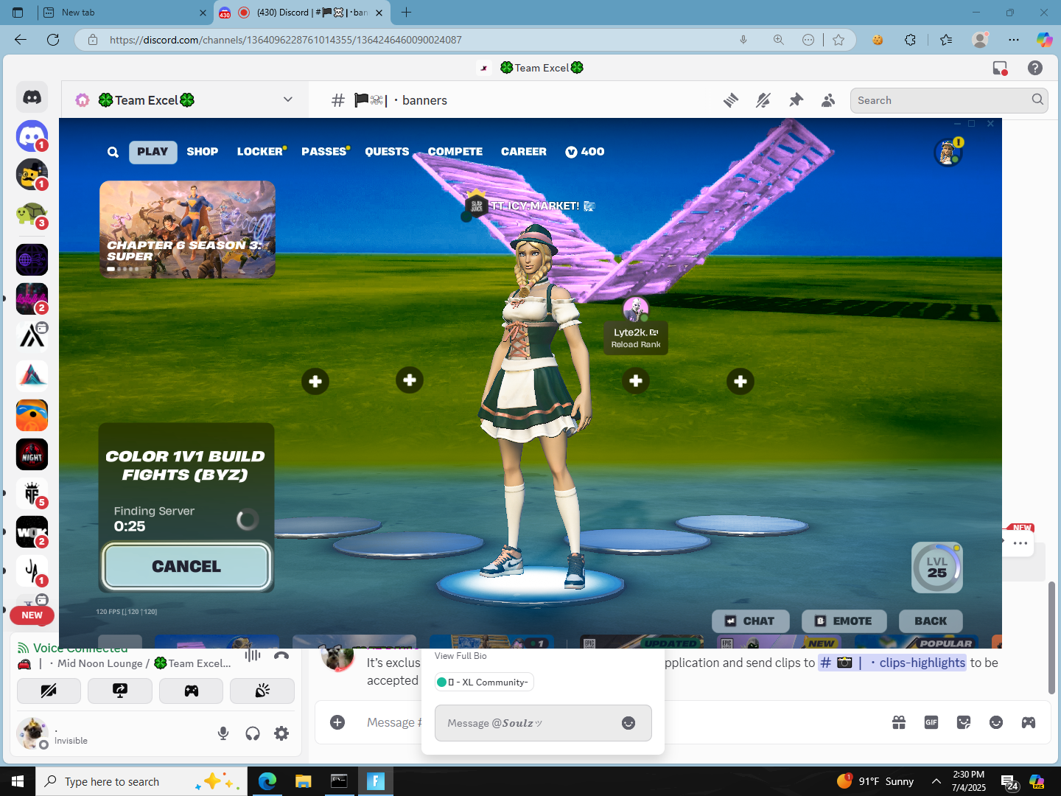Open Discord User Settings gear
The width and height of the screenshot is (1061, 796).
click(x=281, y=733)
